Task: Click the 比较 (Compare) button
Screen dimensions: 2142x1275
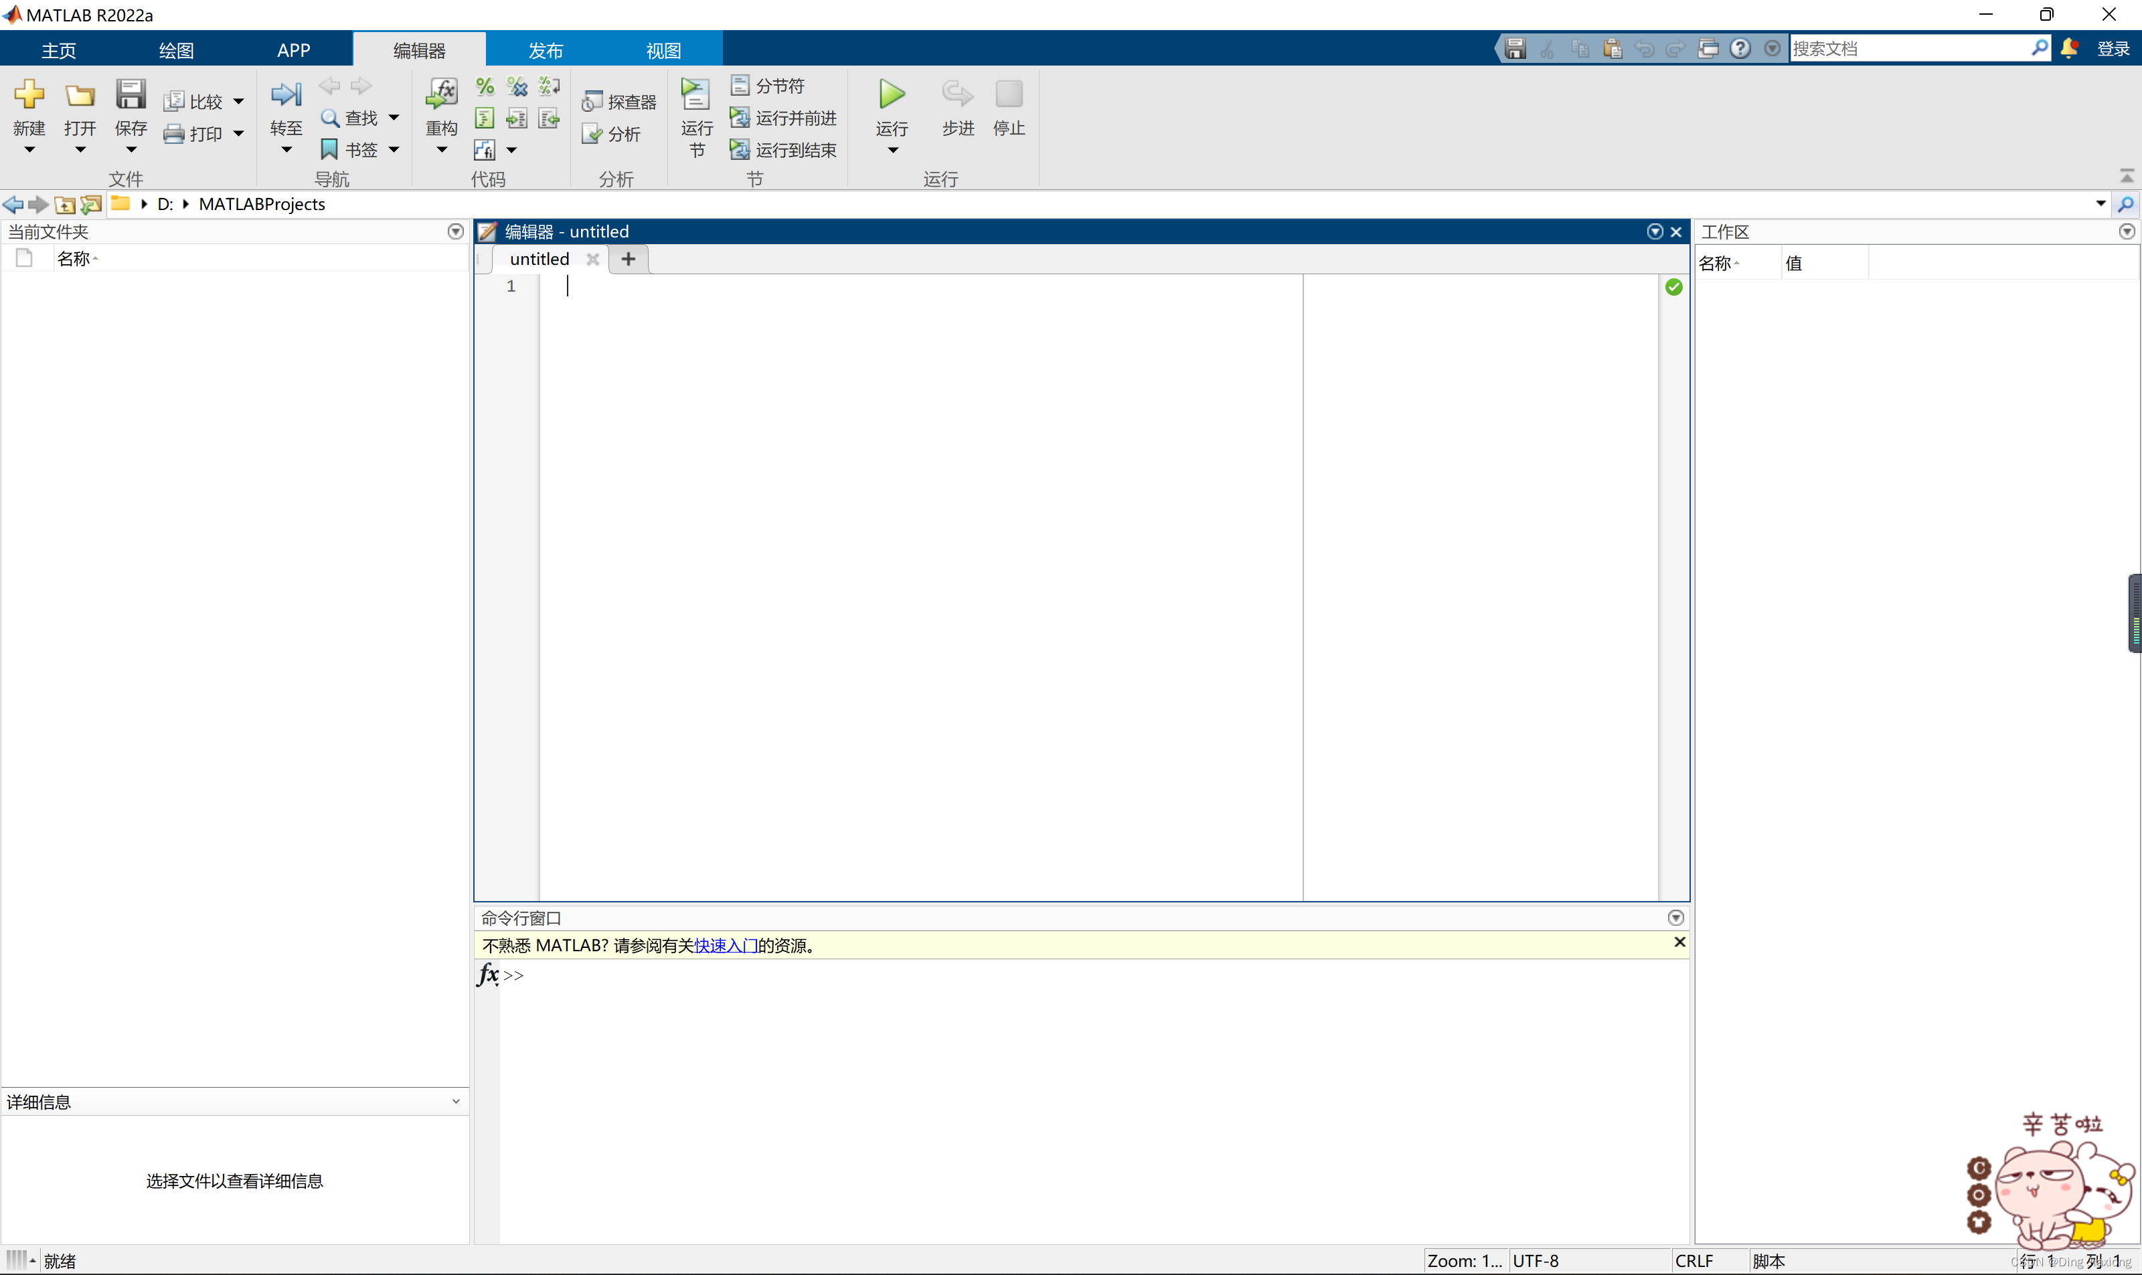Action: tap(193, 102)
